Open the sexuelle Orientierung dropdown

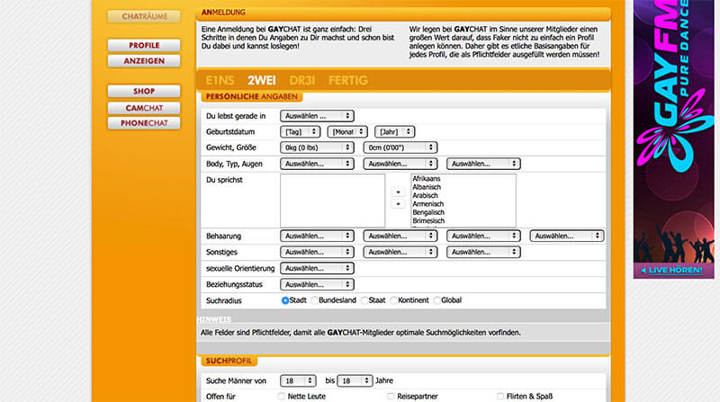317,268
